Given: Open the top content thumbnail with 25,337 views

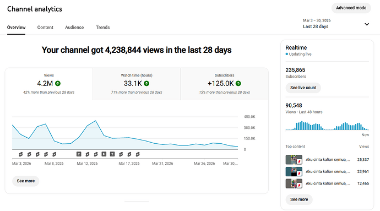Looking at the screenshot, I should pos(294,160).
